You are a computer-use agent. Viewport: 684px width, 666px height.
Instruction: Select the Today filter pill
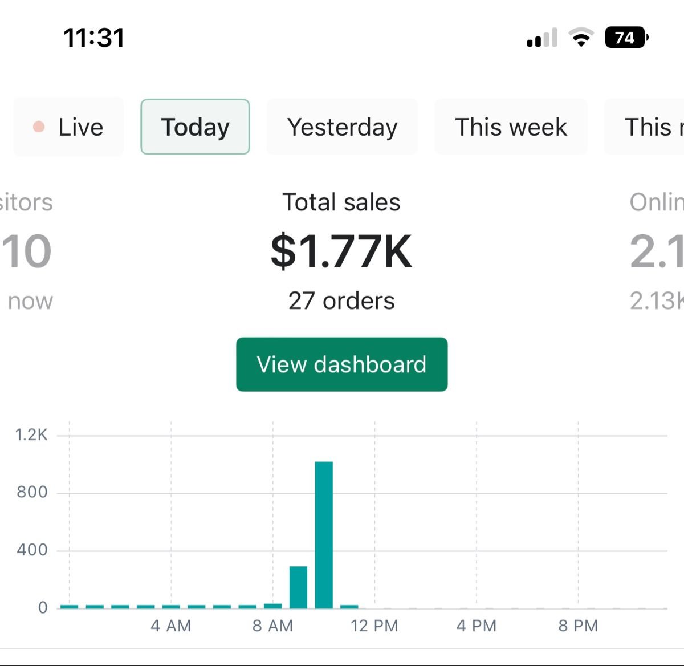pyautogui.click(x=195, y=127)
